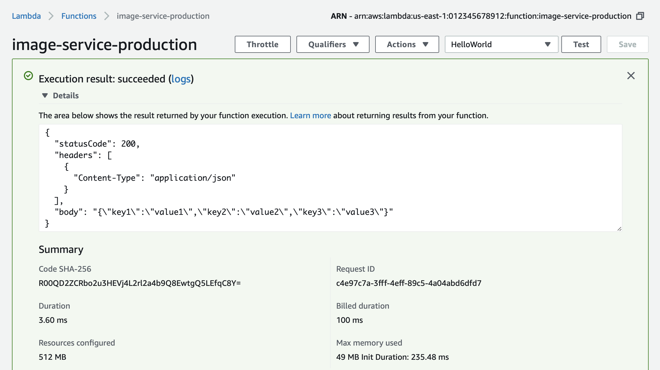Click the Details disclosure triangle
The width and height of the screenshot is (660, 370).
coord(45,95)
